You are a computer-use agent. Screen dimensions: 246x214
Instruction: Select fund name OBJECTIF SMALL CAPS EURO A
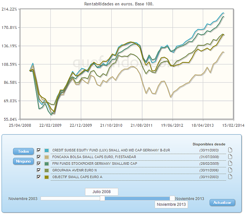coord(77,177)
